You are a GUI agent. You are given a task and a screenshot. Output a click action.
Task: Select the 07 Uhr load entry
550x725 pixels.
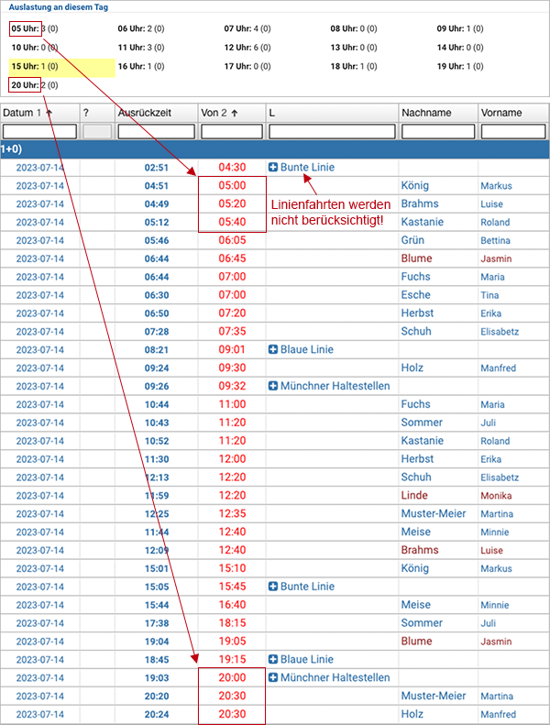point(247,28)
